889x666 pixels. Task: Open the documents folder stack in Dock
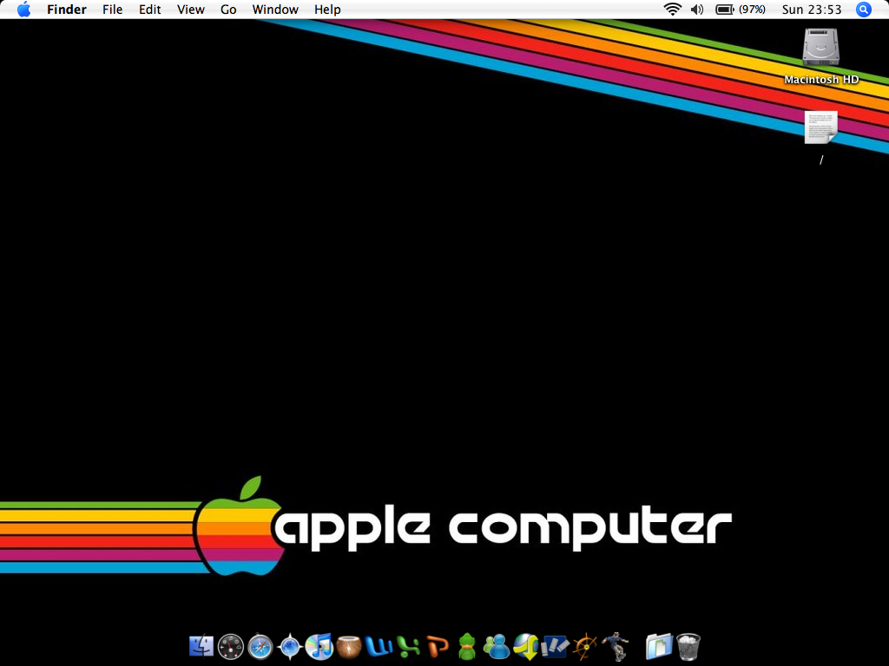(x=659, y=646)
